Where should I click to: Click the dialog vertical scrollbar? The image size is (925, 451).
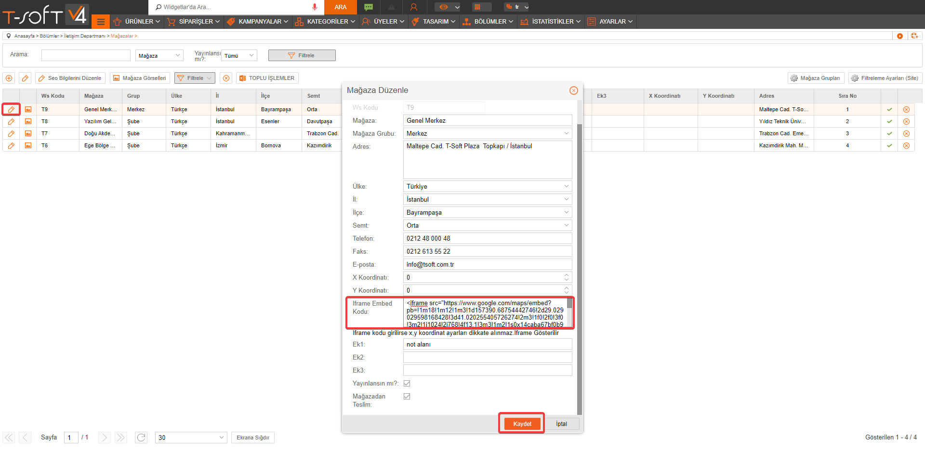[x=580, y=270]
